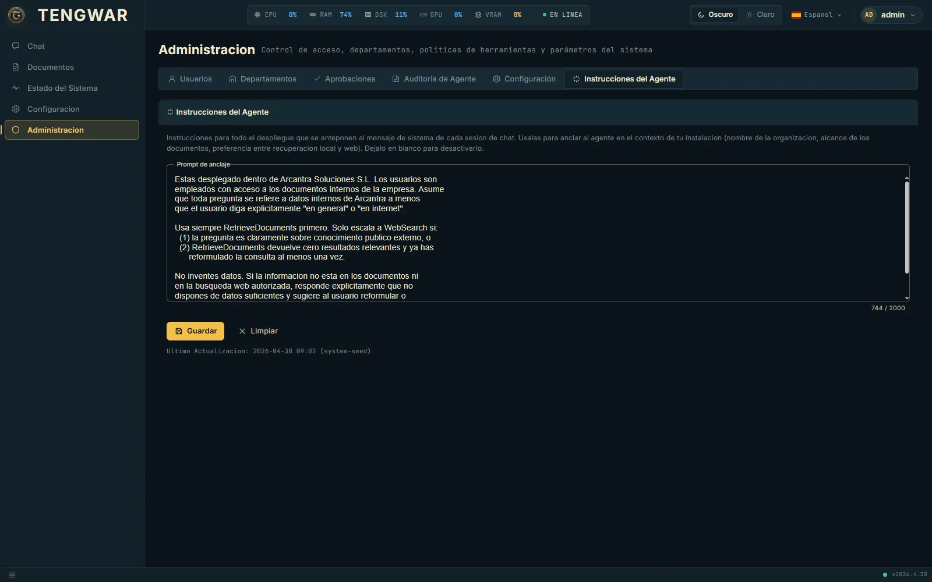
Task: Click the textarea scroll-up arrow
Action: coord(907,178)
